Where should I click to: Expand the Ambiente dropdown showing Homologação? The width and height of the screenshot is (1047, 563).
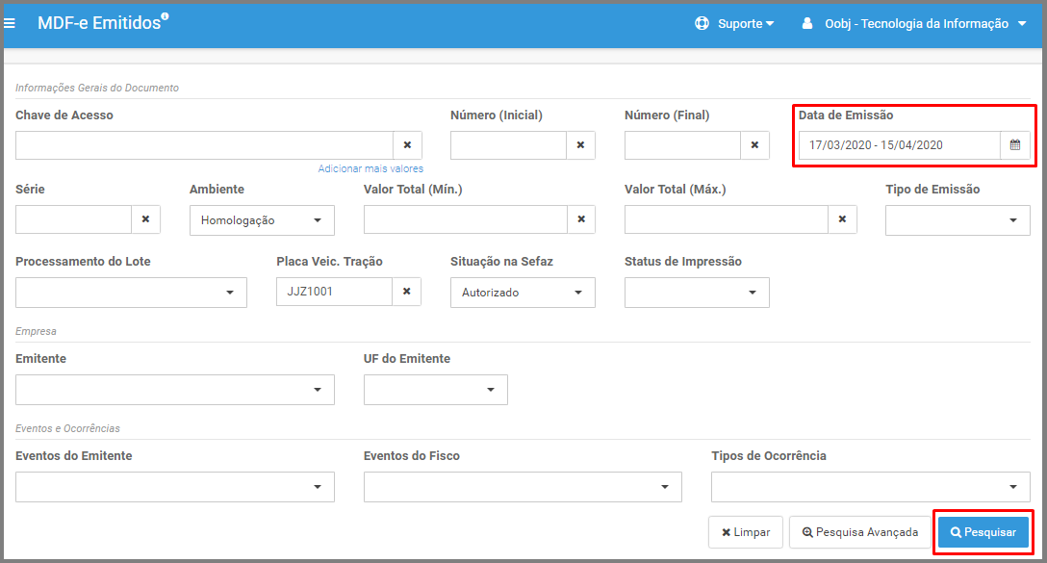click(x=262, y=220)
